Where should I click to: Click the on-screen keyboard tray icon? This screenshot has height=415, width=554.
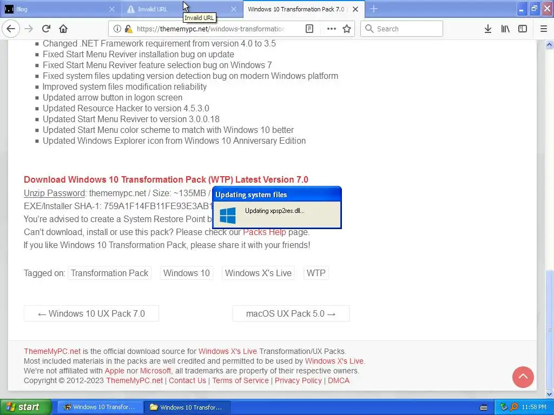(x=484, y=407)
